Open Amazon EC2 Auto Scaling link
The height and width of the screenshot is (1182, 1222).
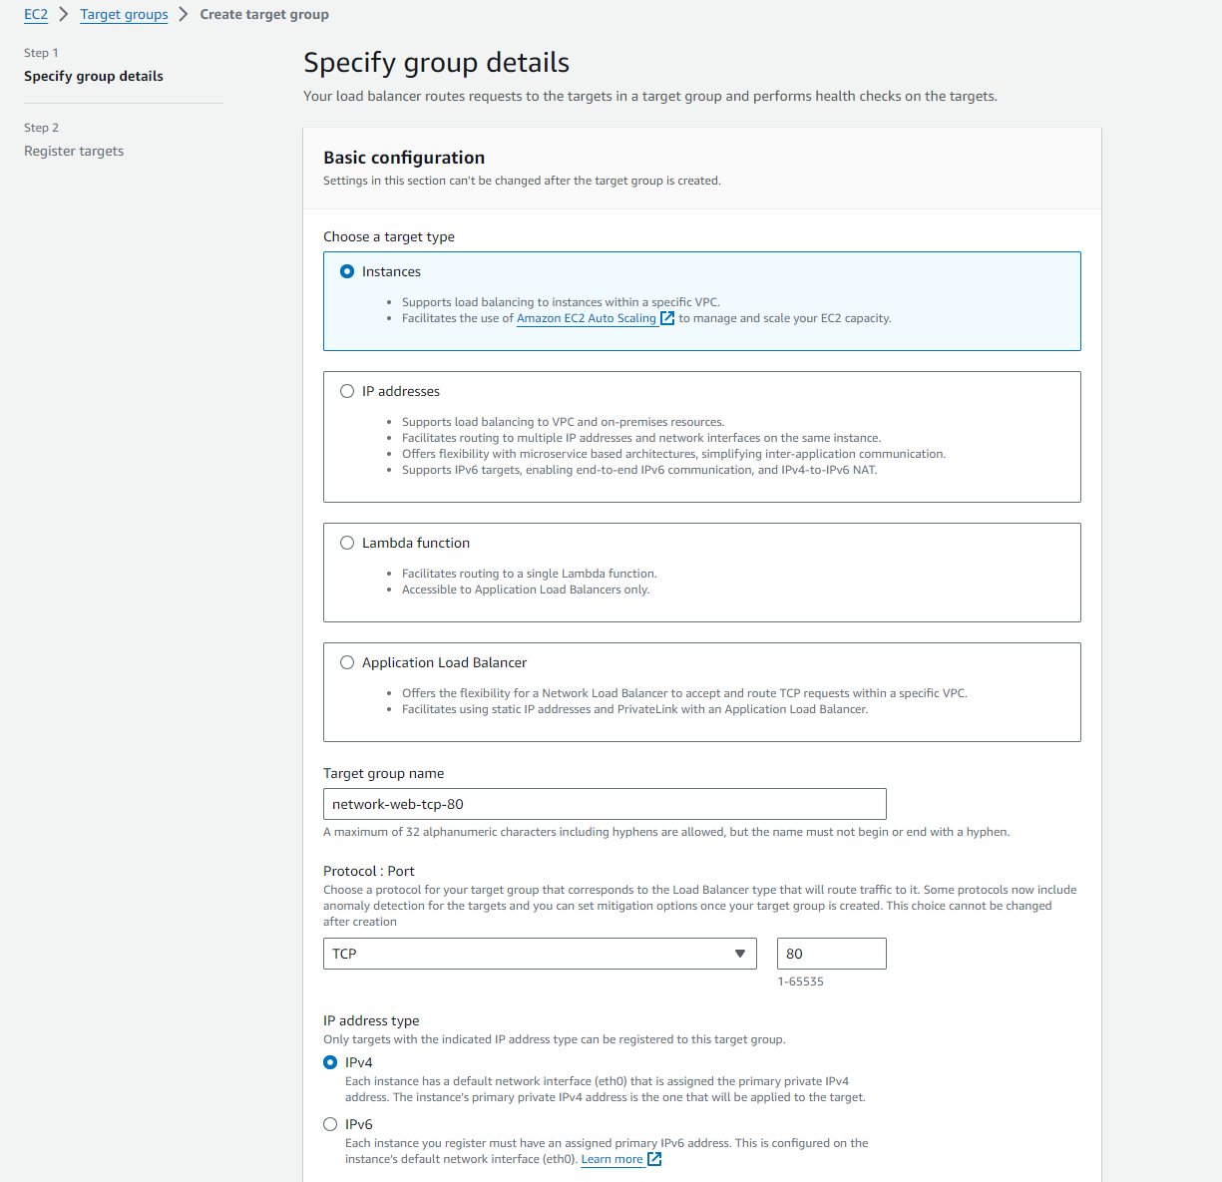pos(586,318)
